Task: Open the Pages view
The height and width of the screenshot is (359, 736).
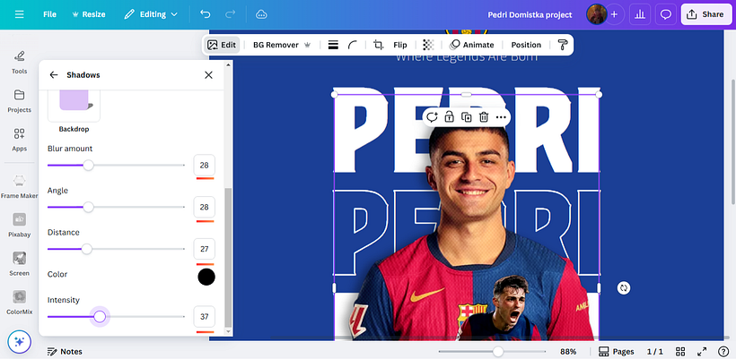Action: [x=617, y=352]
